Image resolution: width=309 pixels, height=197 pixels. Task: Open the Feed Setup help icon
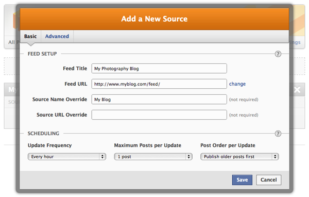278,54
